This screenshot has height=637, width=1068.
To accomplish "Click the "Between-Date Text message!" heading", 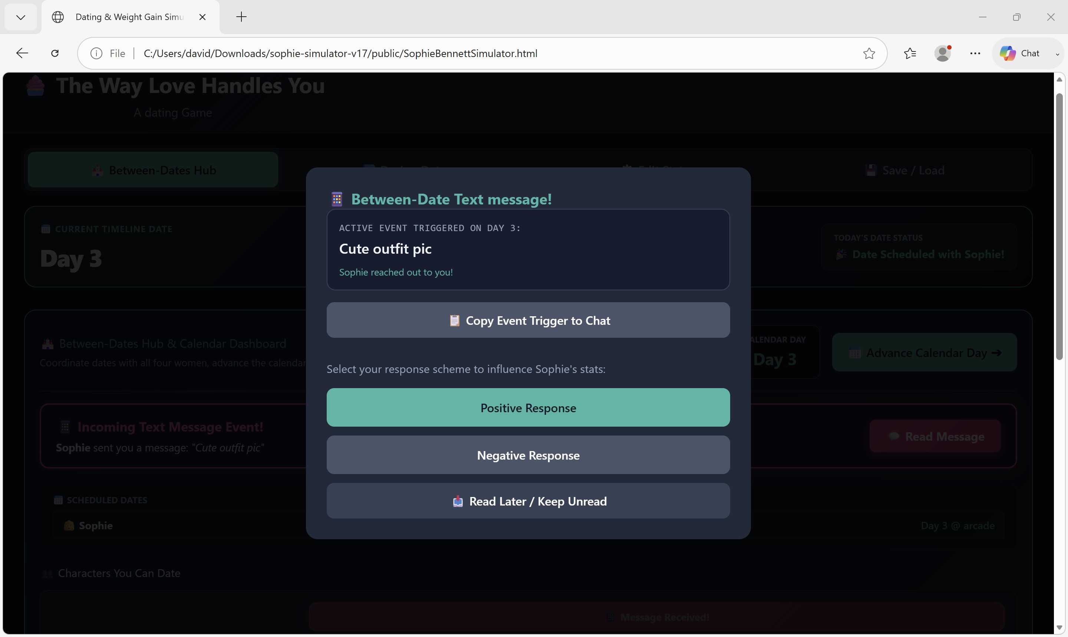I will (451, 199).
